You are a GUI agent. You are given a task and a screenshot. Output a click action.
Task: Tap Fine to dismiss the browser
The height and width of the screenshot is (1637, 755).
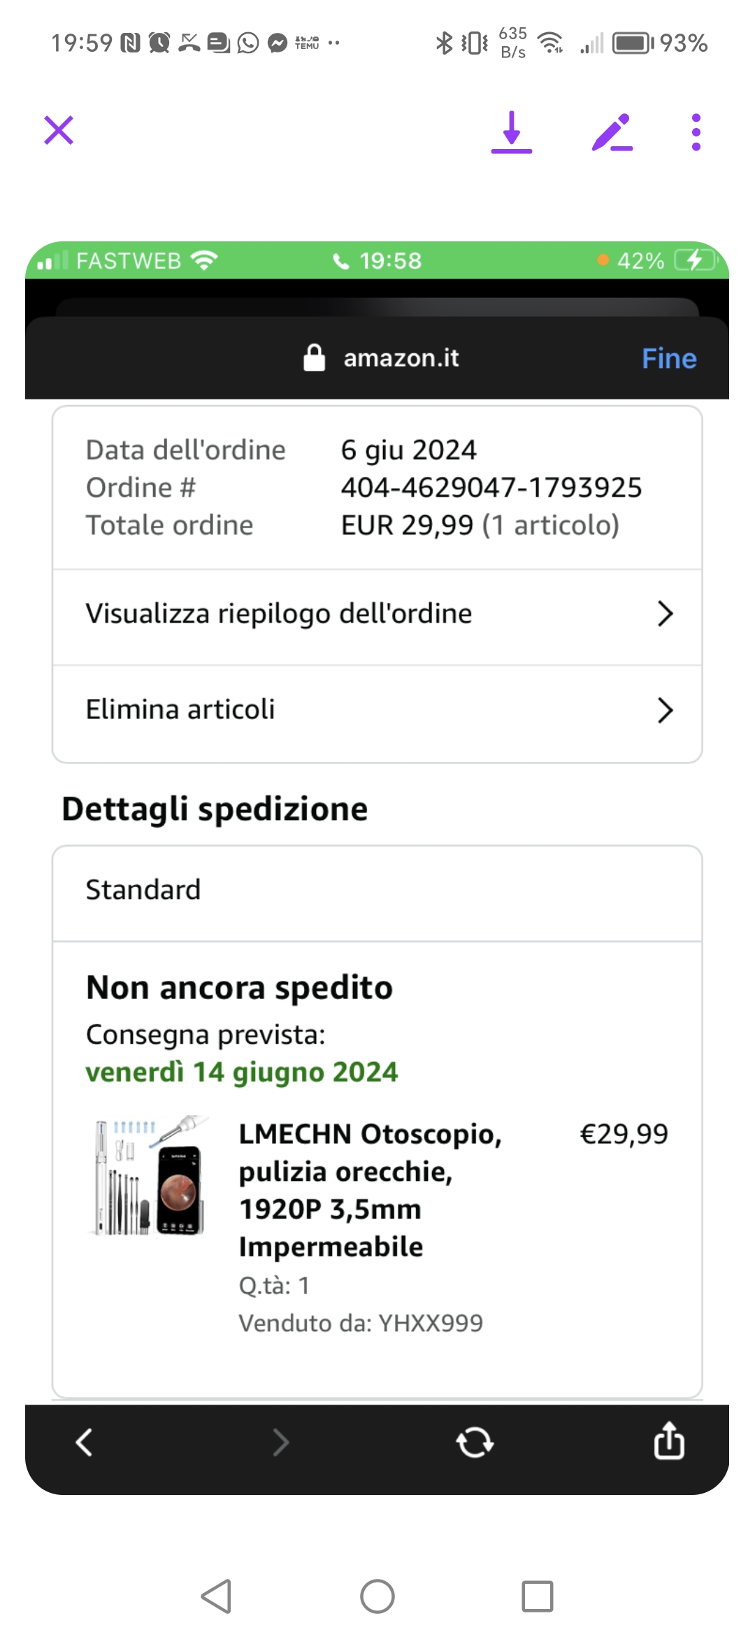coord(669,358)
